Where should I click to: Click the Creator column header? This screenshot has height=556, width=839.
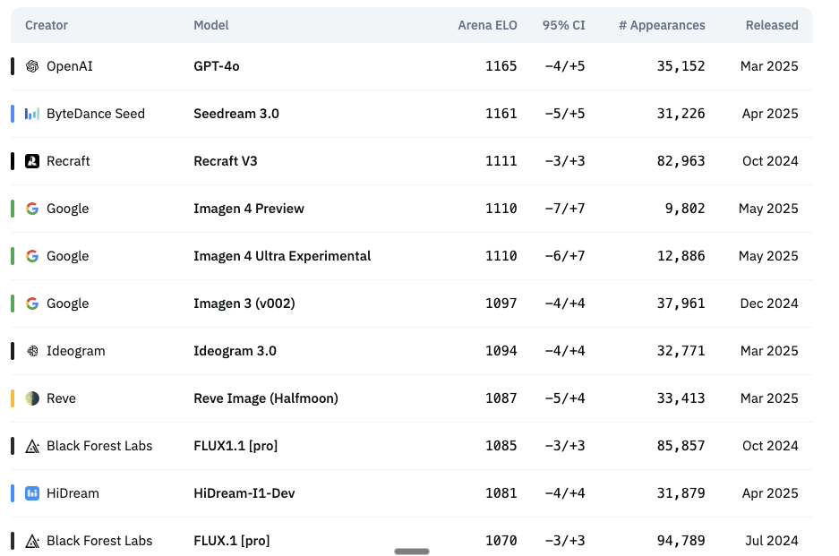click(x=47, y=25)
